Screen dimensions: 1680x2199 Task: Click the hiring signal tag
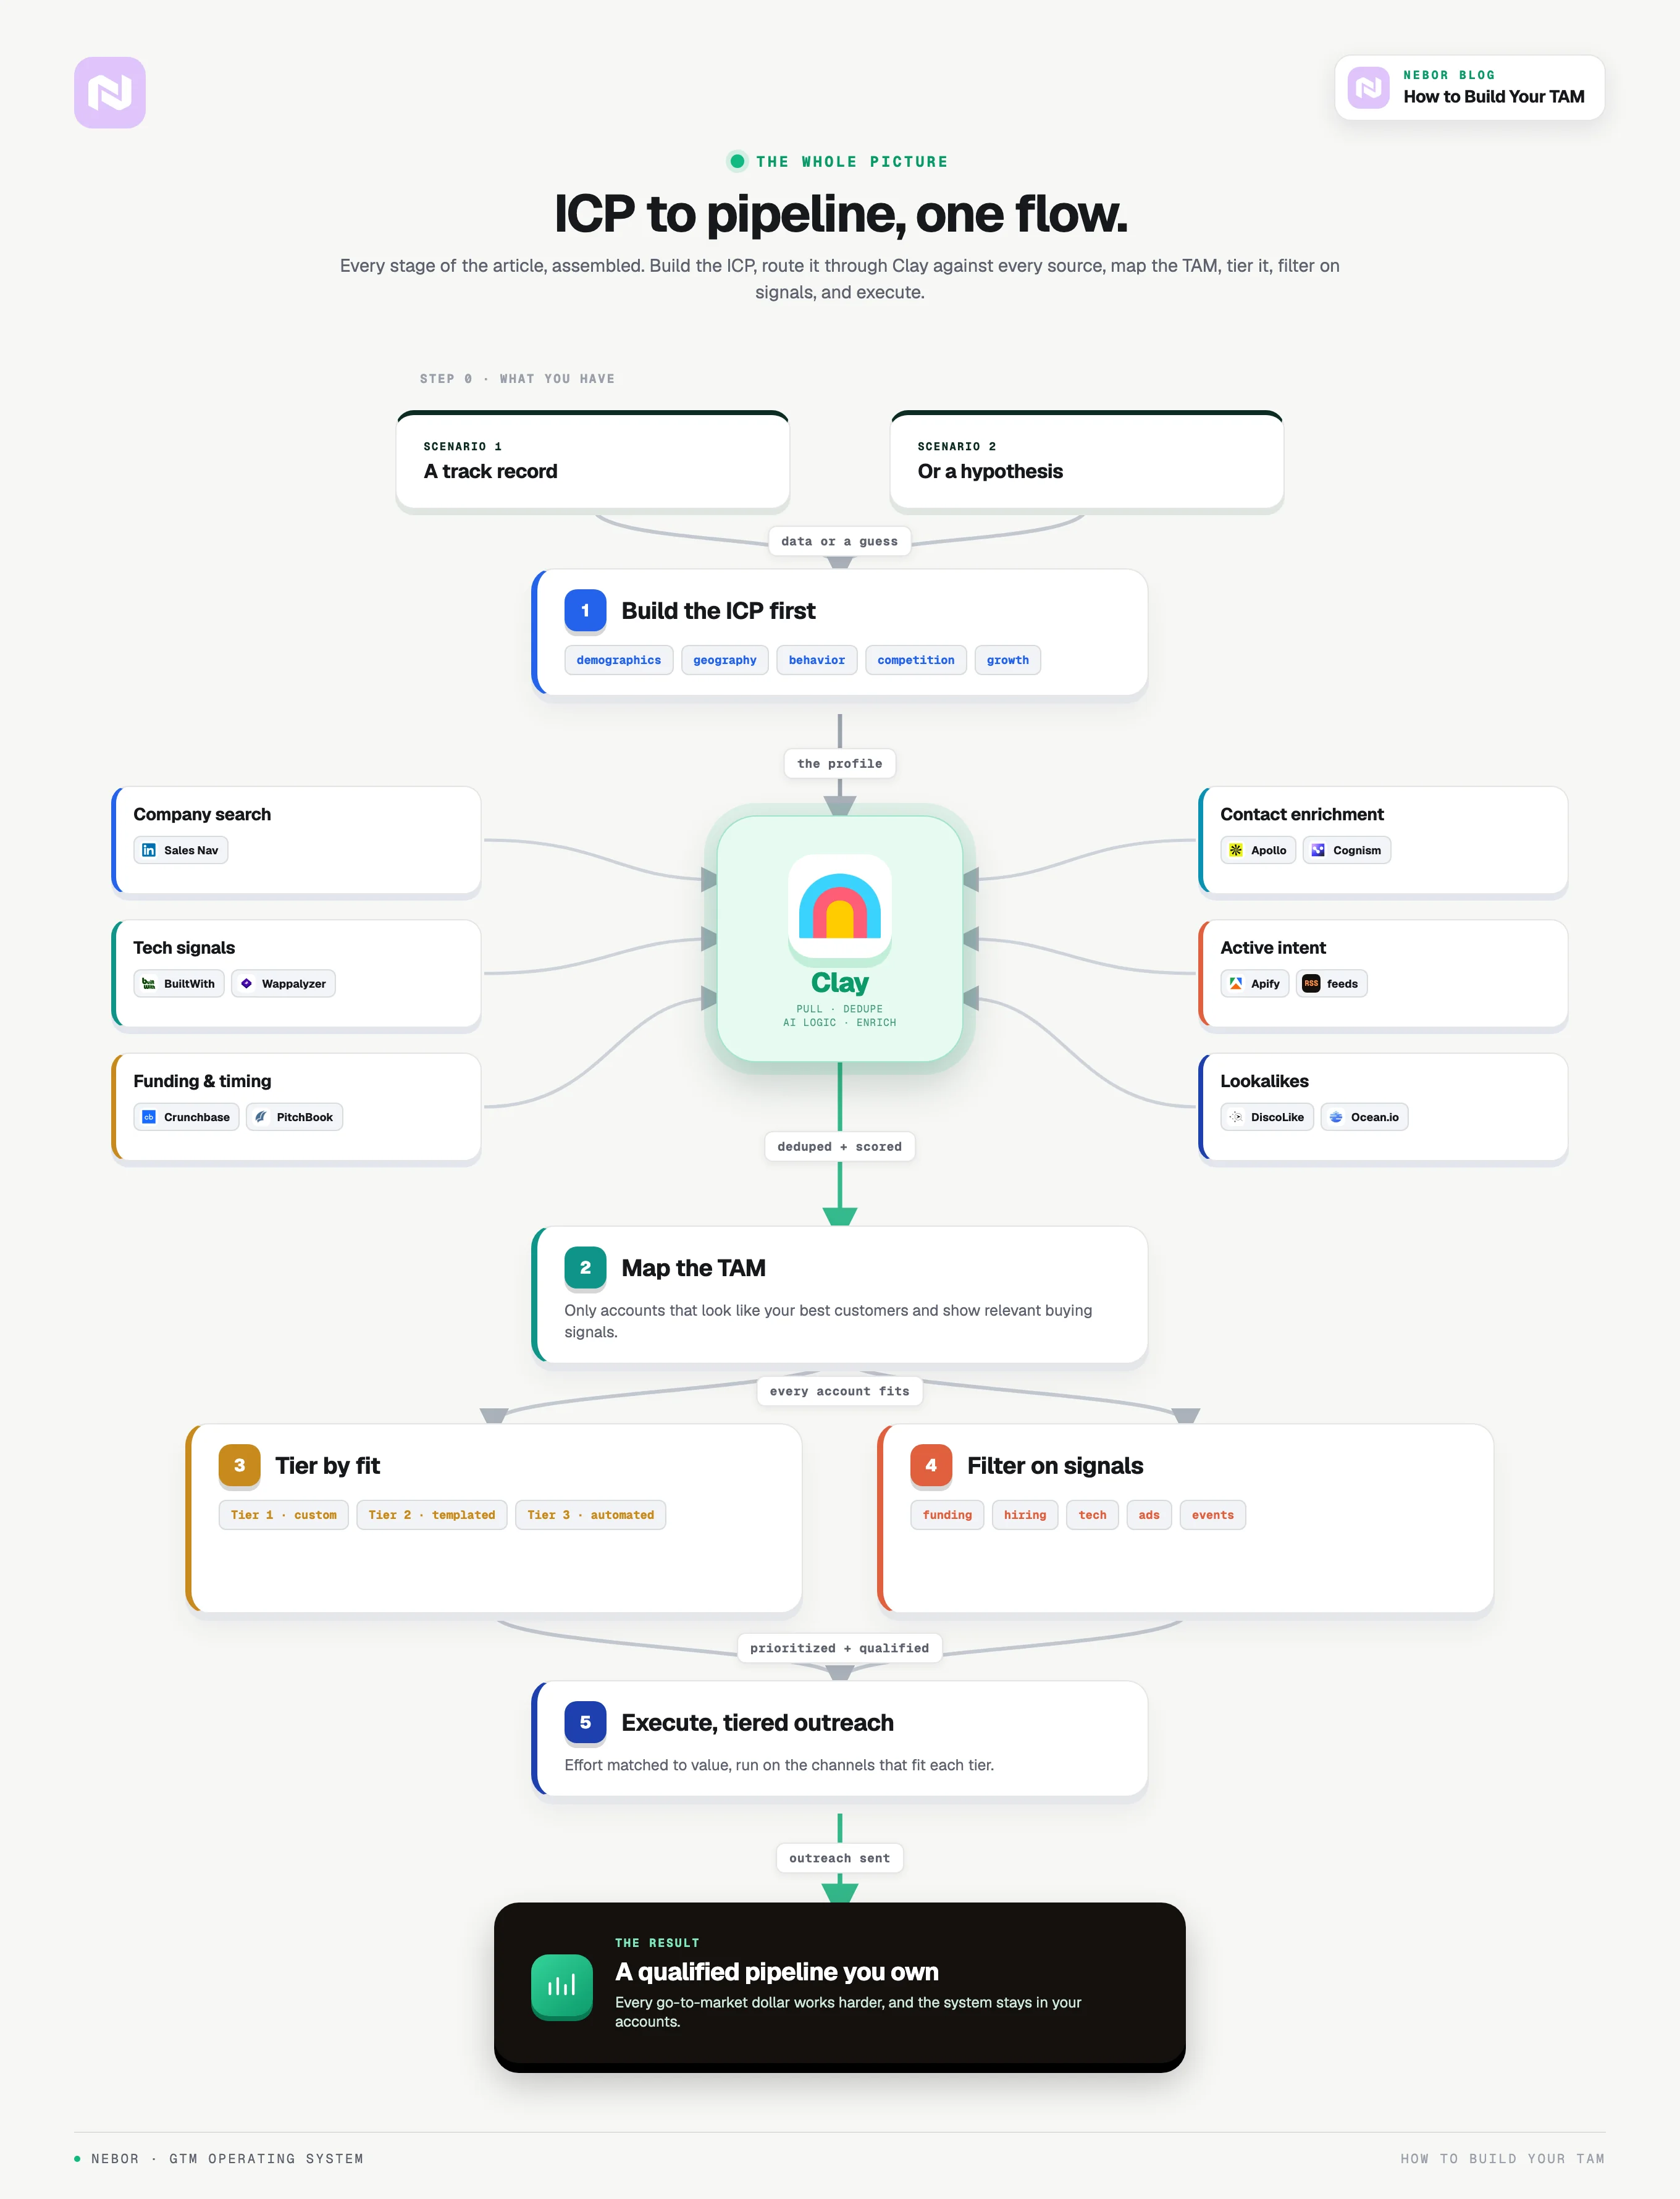[x=1025, y=1515]
